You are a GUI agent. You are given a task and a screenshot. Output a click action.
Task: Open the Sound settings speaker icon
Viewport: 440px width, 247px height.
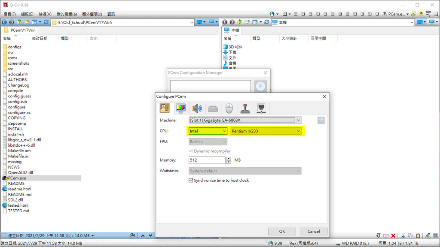coord(197,108)
